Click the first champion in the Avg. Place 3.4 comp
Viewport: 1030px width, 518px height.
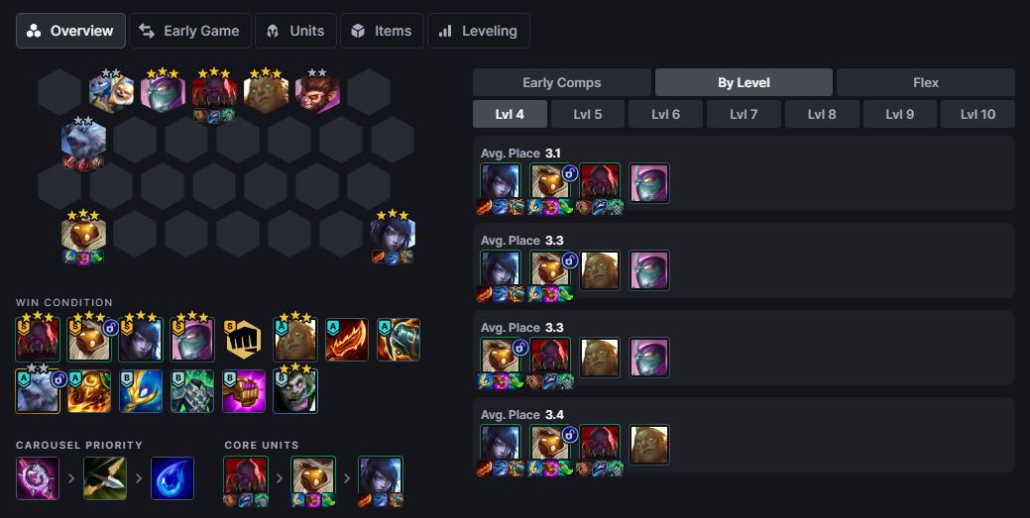[500, 445]
